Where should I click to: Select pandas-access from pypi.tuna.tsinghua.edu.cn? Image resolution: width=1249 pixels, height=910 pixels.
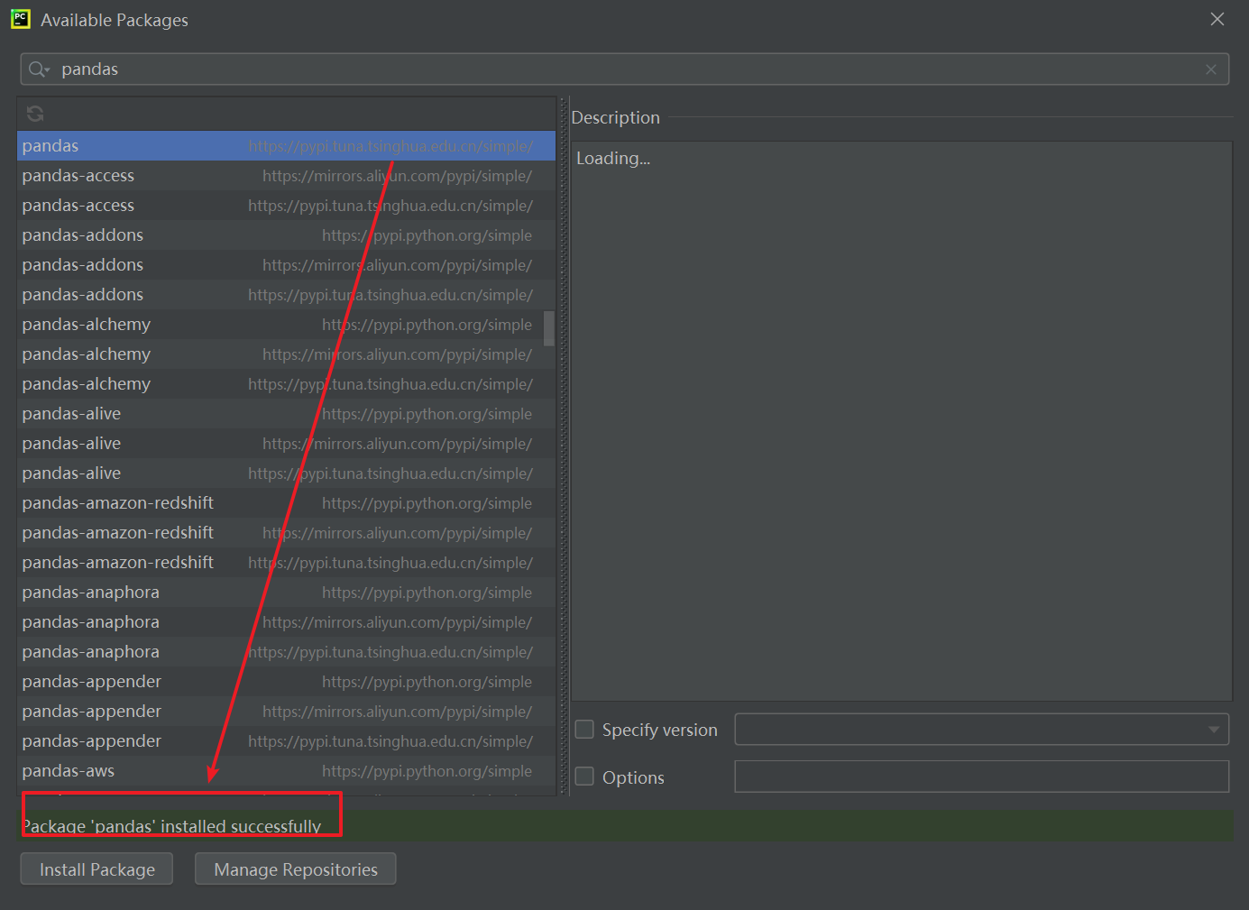(x=286, y=206)
